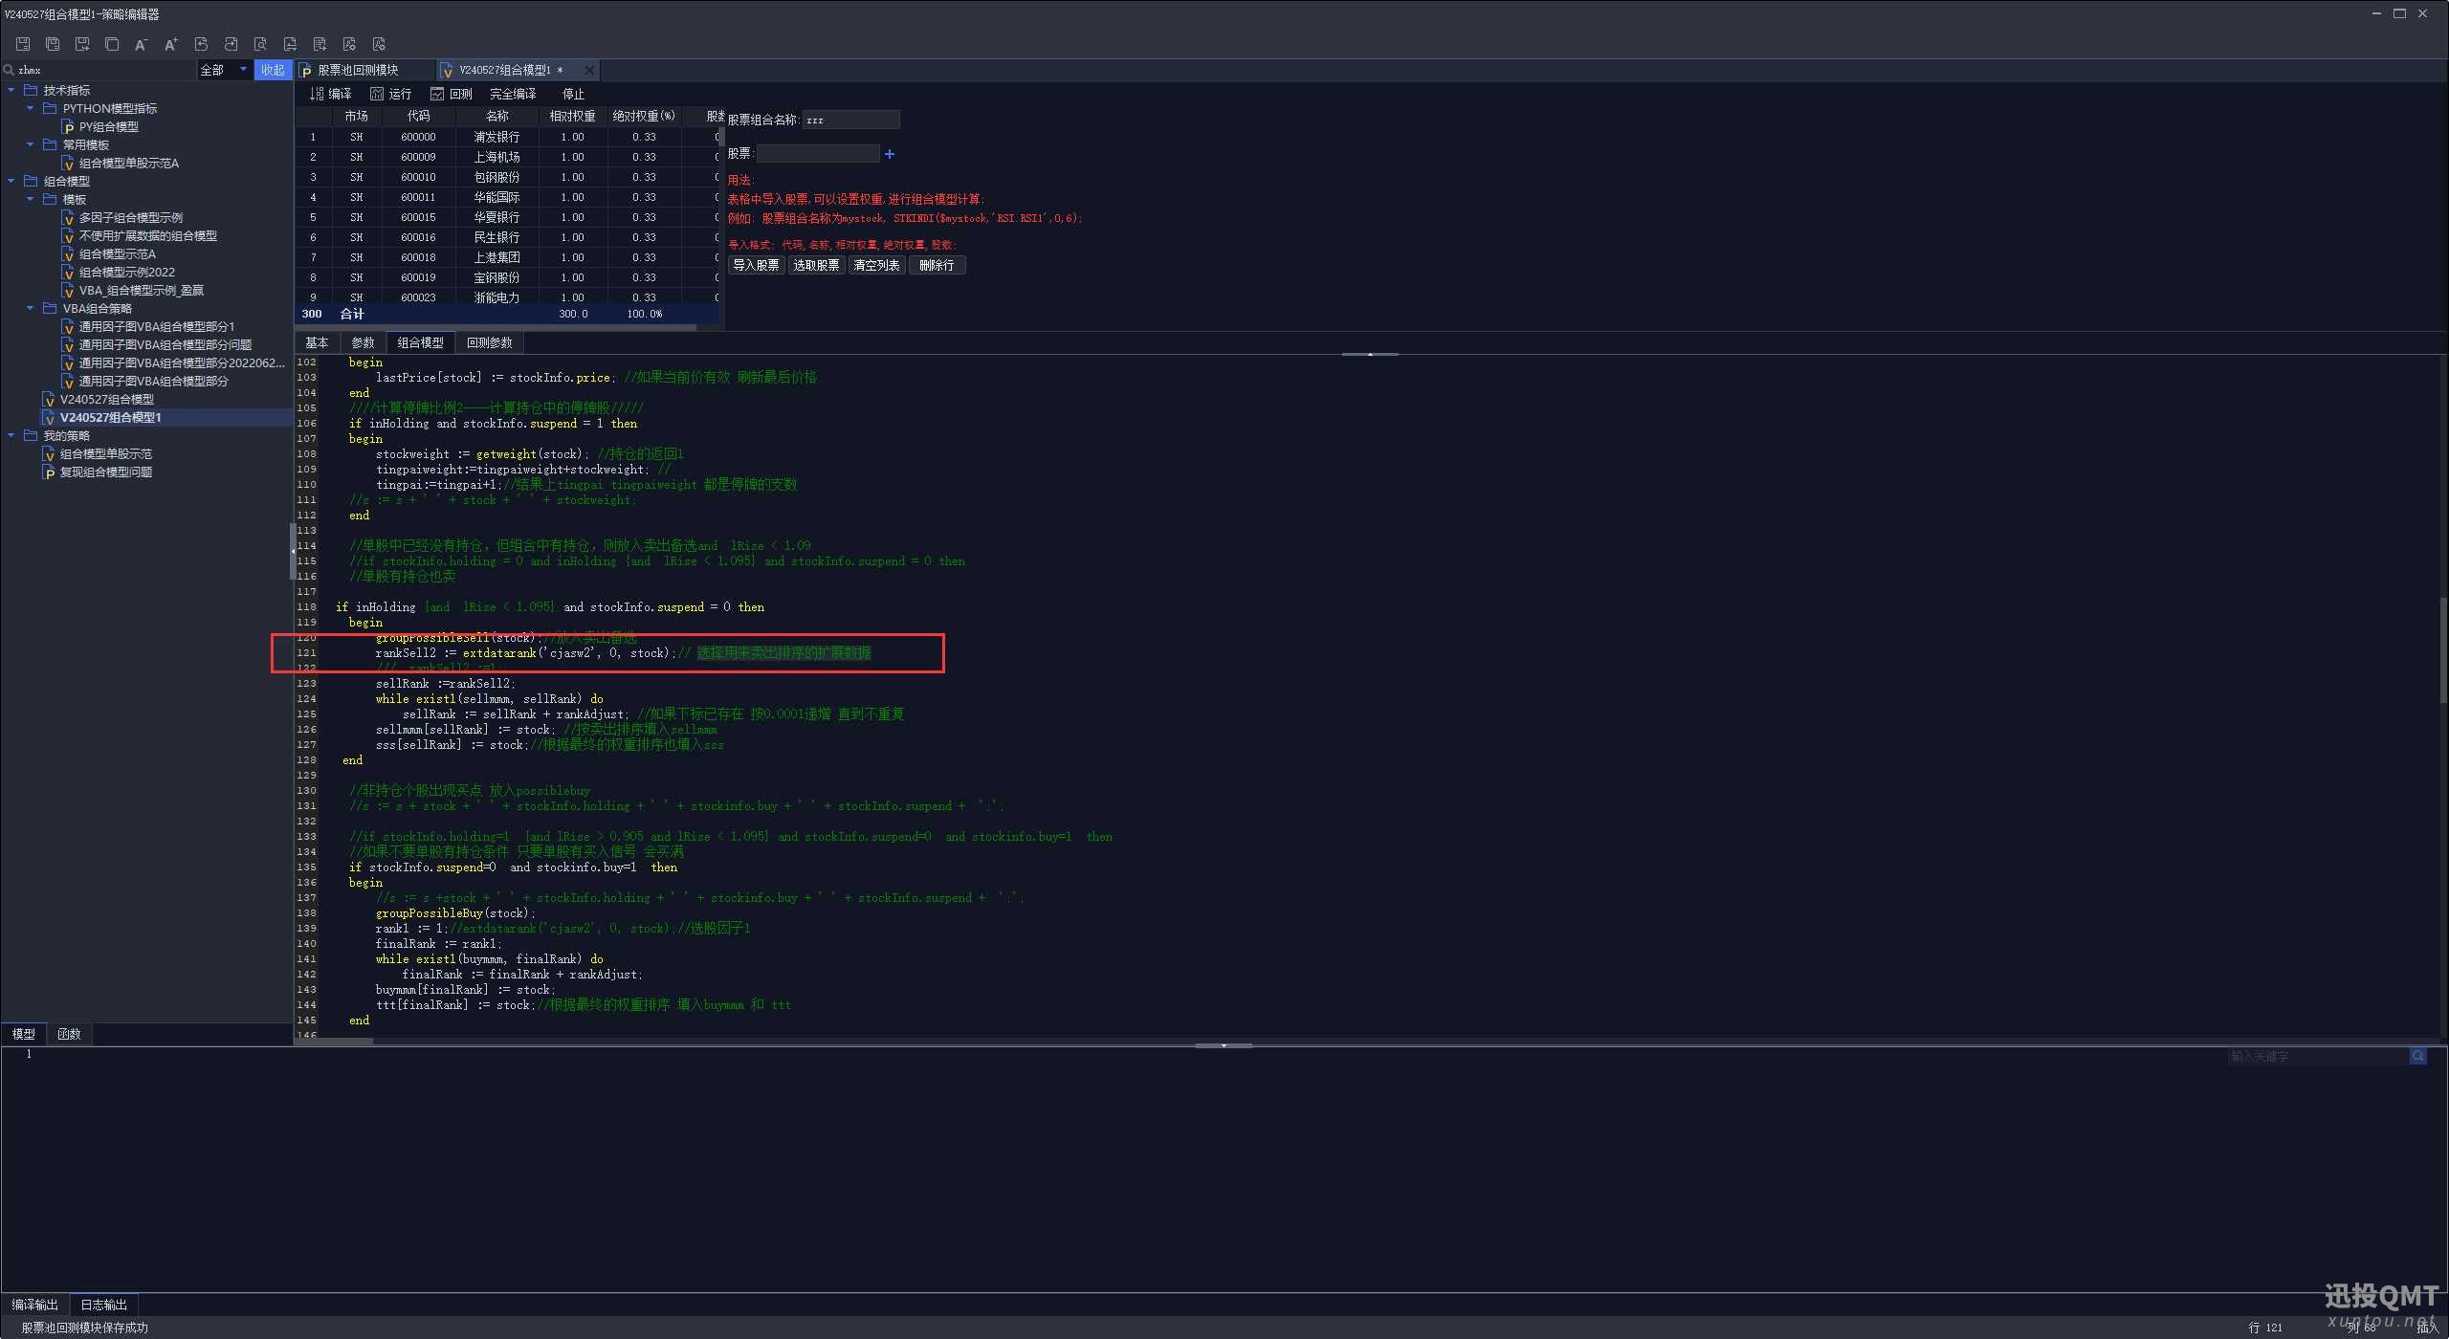Decrease editor font size with A- icon
2449x1339 pixels.
pos(142,44)
